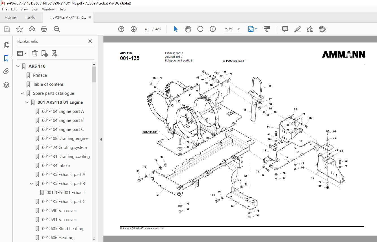Click the bookmarks list scroll down arrow
Screen dimensions: 377x242
94,239
